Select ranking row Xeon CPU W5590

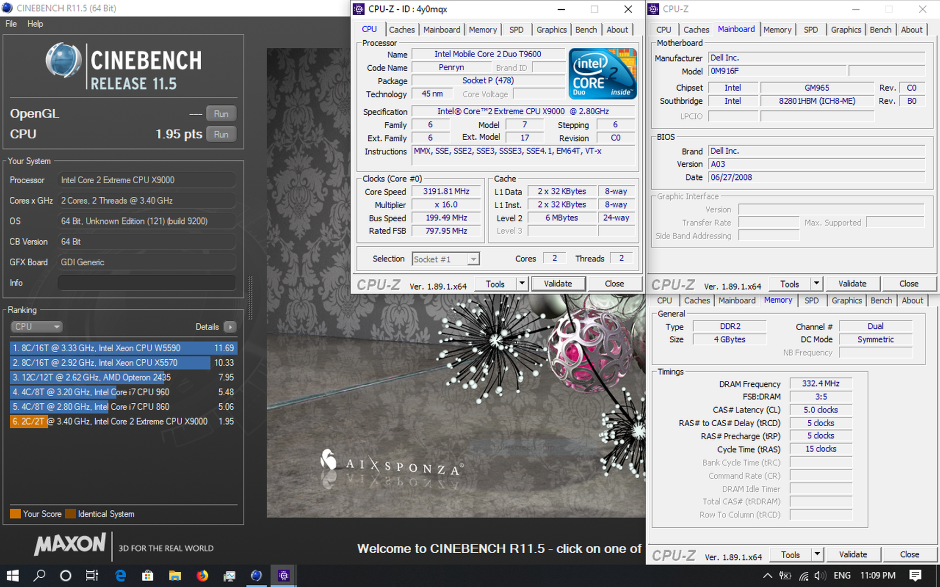(123, 348)
